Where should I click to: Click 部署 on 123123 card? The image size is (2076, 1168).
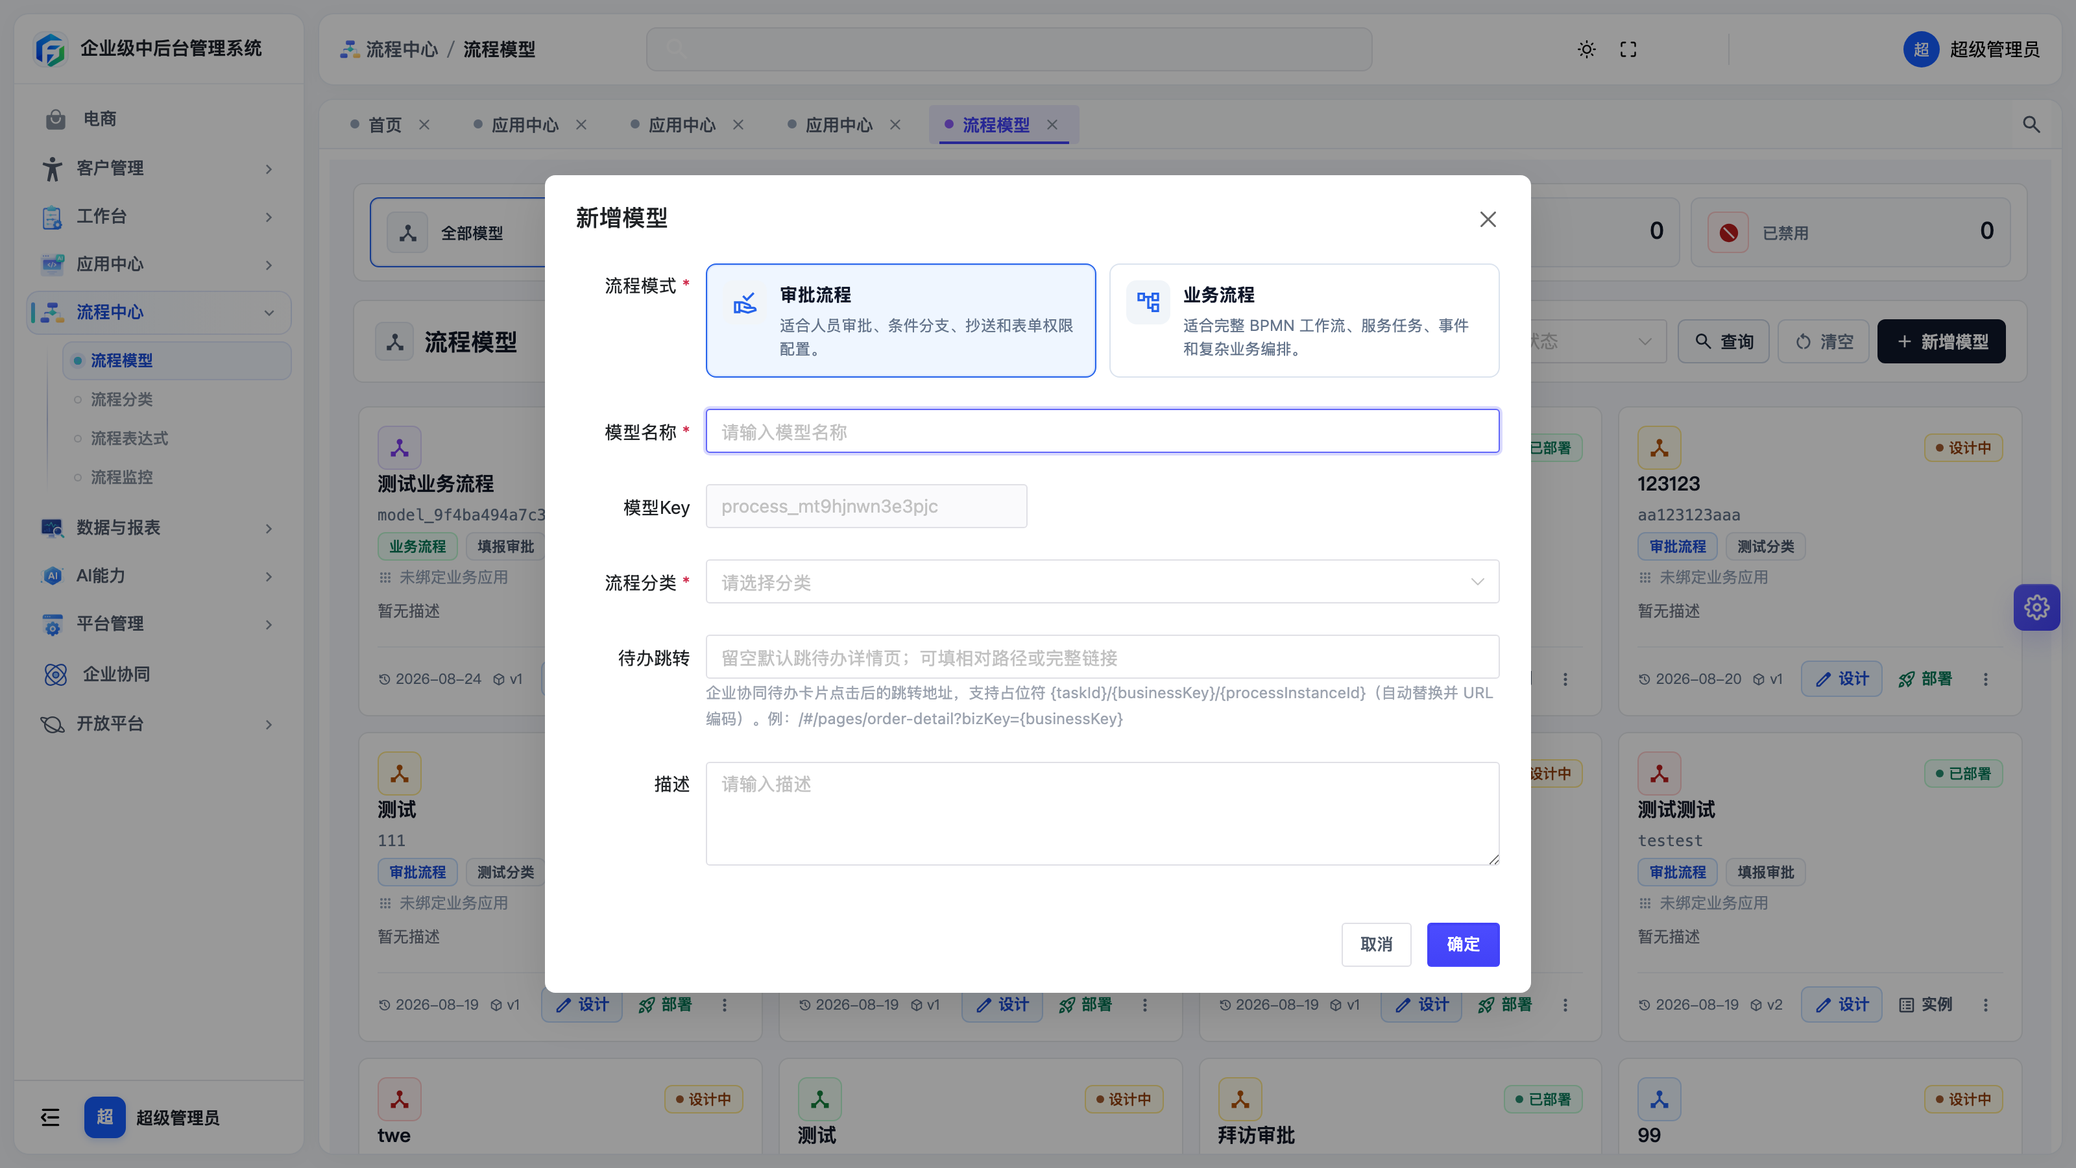(x=1924, y=679)
